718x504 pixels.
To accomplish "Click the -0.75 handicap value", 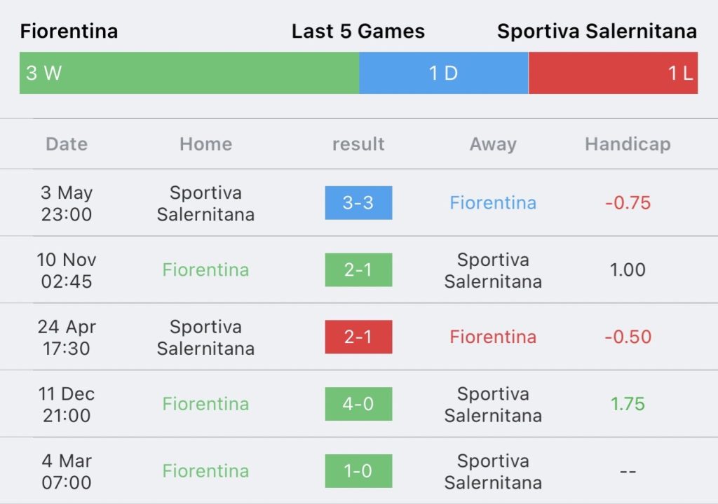I will (x=628, y=202).
